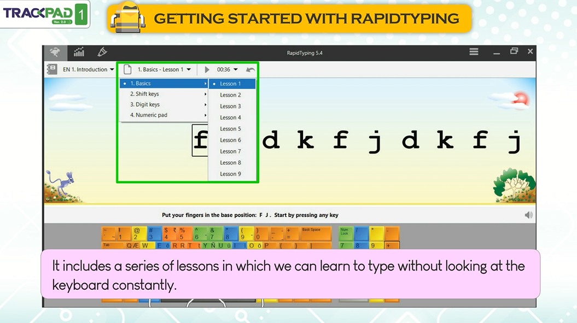Screen dimensions: 577x323
Task: Restore down the RapidTyping window
Action: 514,51
